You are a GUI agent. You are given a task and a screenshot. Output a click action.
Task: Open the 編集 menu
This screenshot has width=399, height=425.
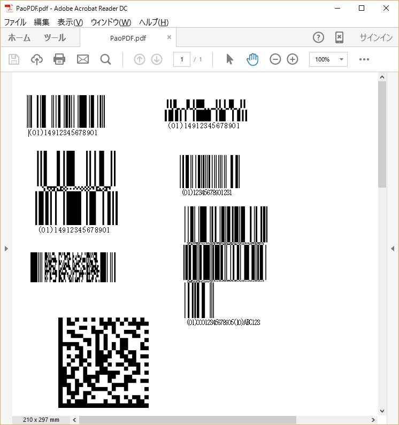42,22
